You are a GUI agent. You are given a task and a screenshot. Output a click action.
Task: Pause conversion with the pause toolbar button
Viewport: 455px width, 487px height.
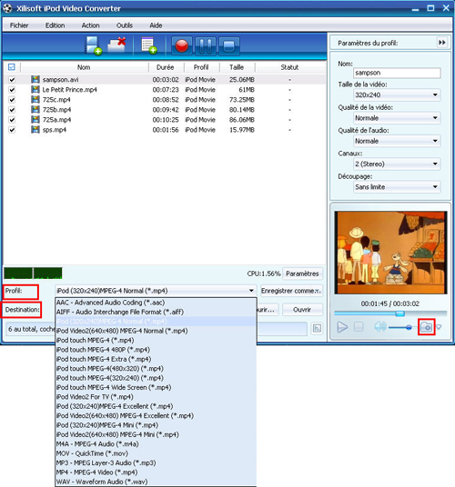206,46
